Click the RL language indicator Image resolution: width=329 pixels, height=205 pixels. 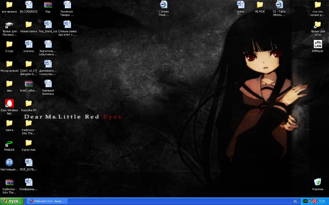coord(295,201)
